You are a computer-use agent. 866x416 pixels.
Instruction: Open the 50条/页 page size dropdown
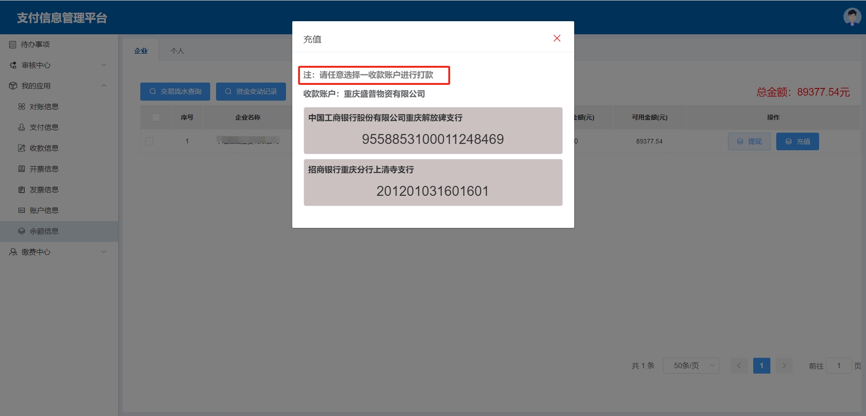[691, 365]
